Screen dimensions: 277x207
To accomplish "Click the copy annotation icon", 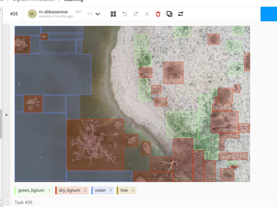I will [170, 14].
